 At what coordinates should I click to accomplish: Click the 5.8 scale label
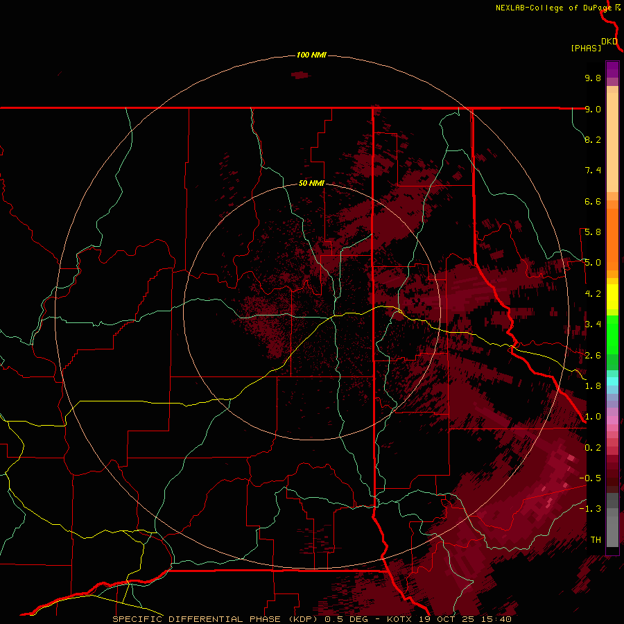point(593,232)
